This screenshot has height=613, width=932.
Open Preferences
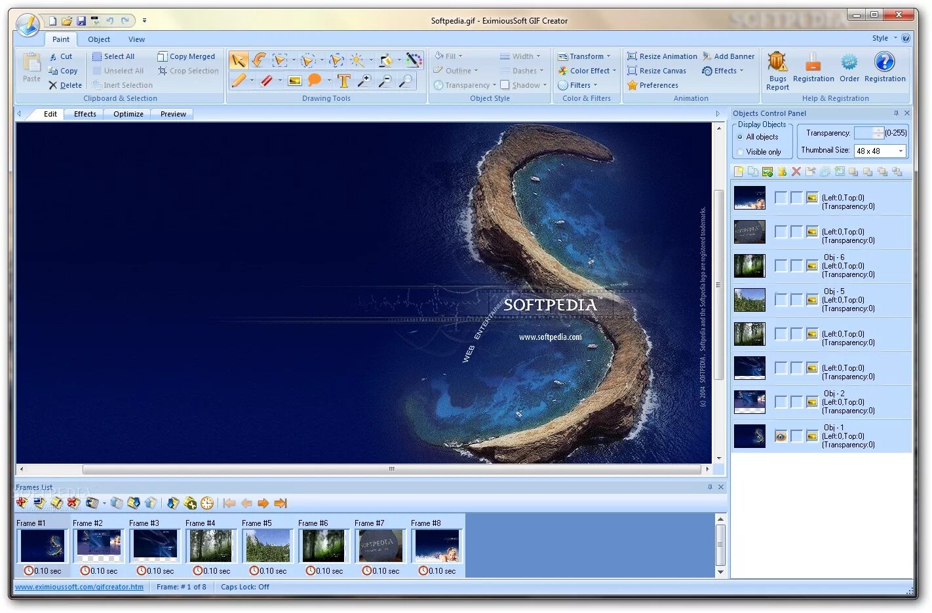653,85
